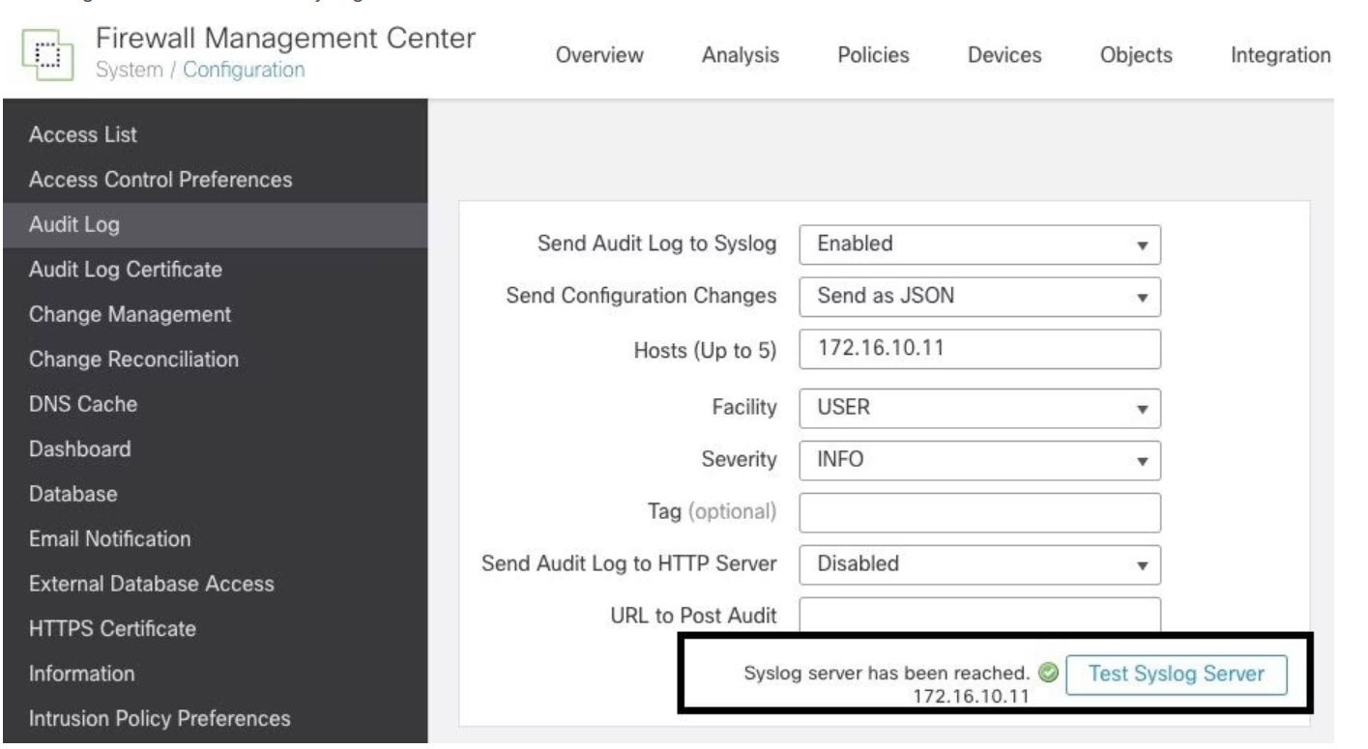Focus the URL to Post Audit field
The height and width of the screenshot is (749, 1368).
(x=978, y=615)
